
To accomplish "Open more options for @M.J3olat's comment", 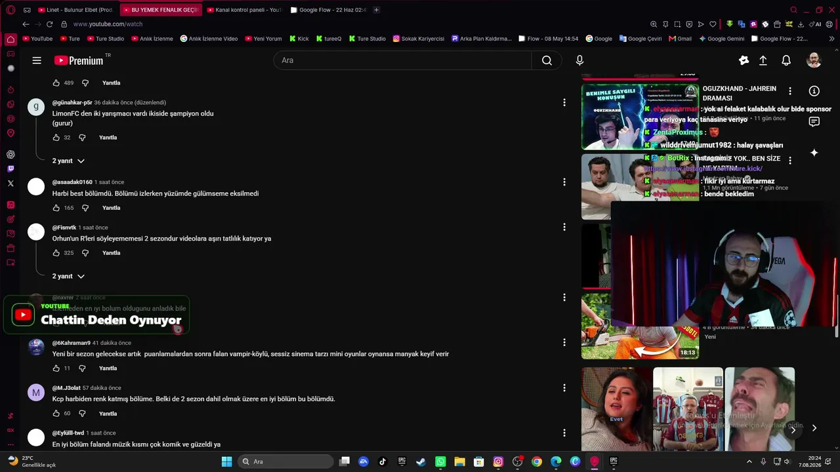I will point(564,387).
